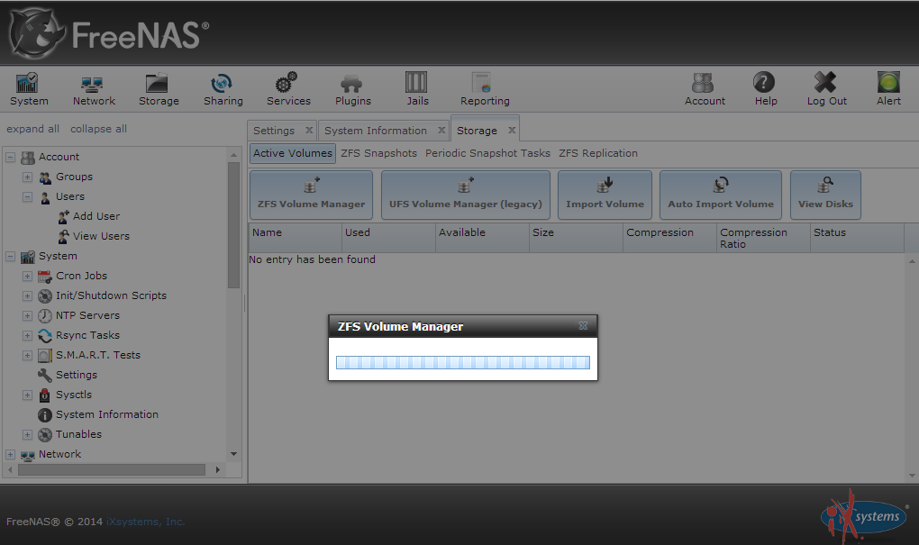Viewport: 919px width, 545px height.
Task: Open the Plugins toolbar icon
Action: coord(351,84)
